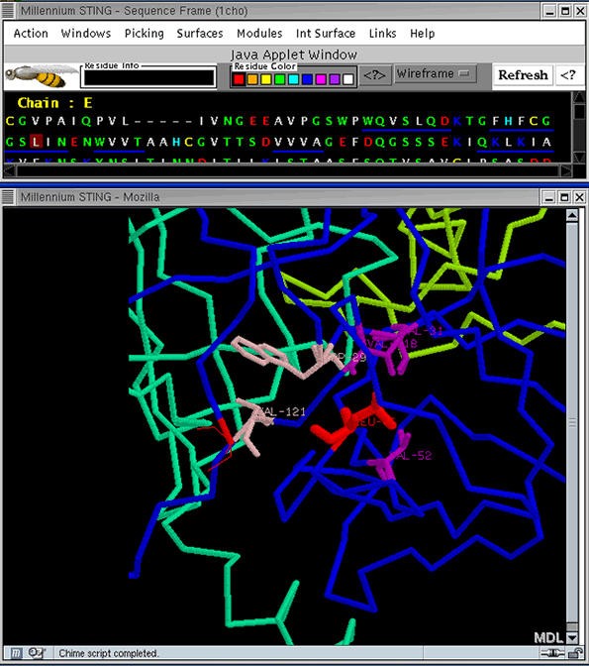Pick the purple residue color swatch
This screenshot has width=589, height=666.
click(x=335, y=79)
